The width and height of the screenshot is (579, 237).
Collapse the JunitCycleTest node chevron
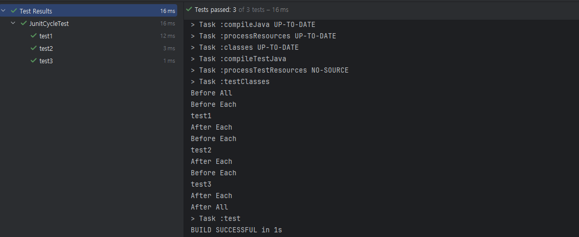point(14,23)
